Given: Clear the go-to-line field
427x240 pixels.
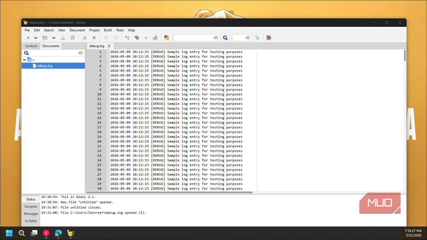Looking at the screenshot, I should pyautogui.click(x=248, y=38).
